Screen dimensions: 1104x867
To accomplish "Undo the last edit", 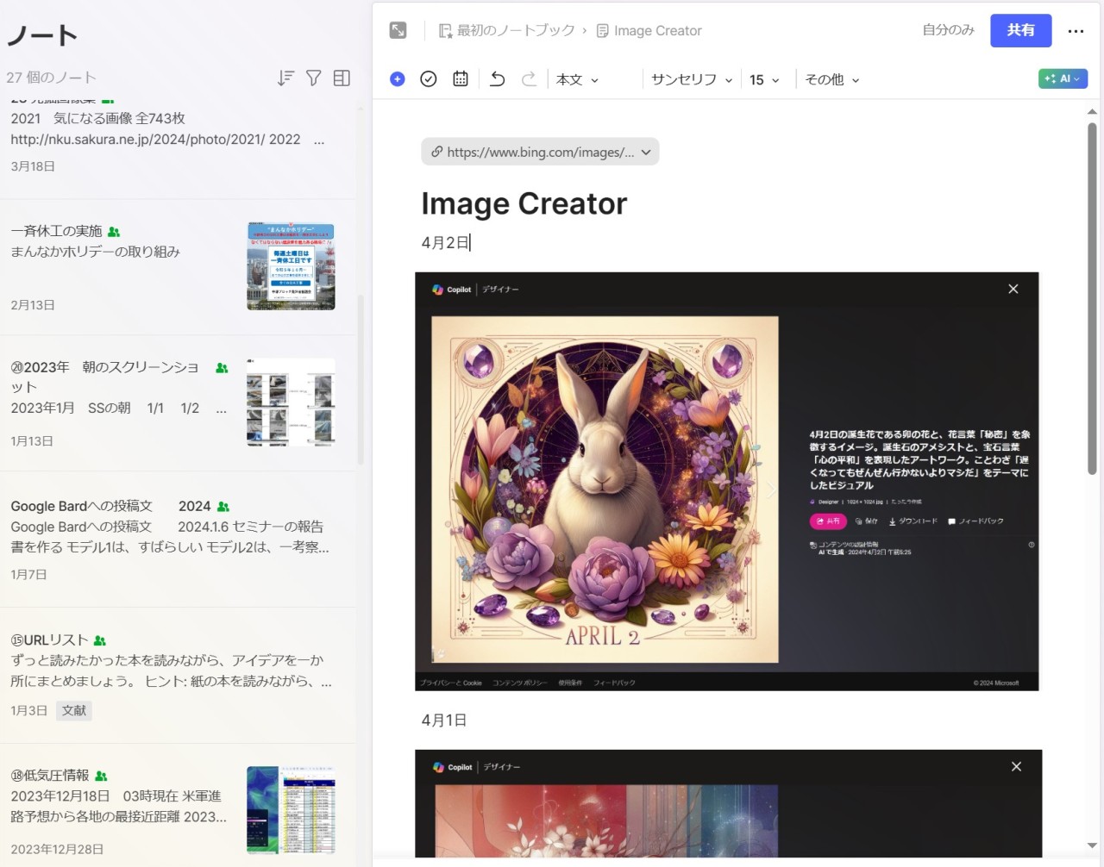I will (x=498, y=79).
